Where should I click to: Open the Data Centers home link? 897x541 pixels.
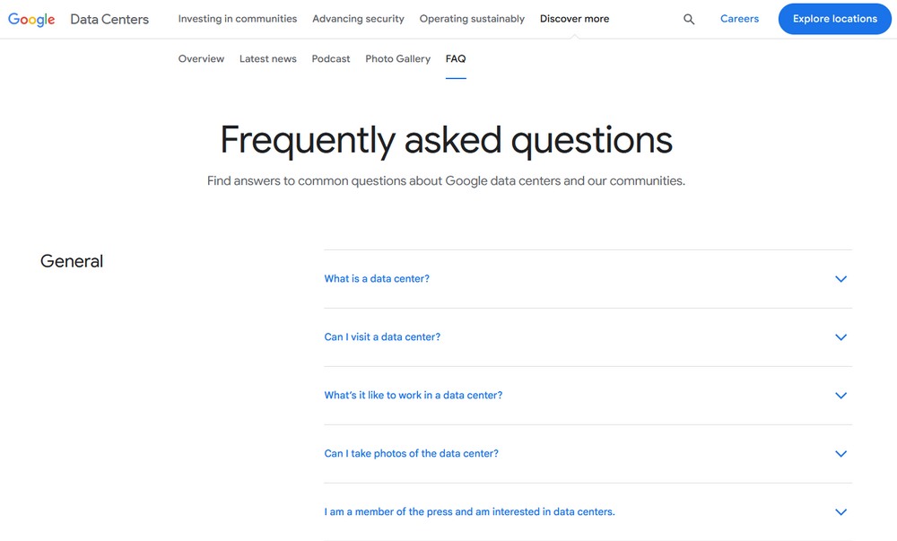click(x=109, y=19)
